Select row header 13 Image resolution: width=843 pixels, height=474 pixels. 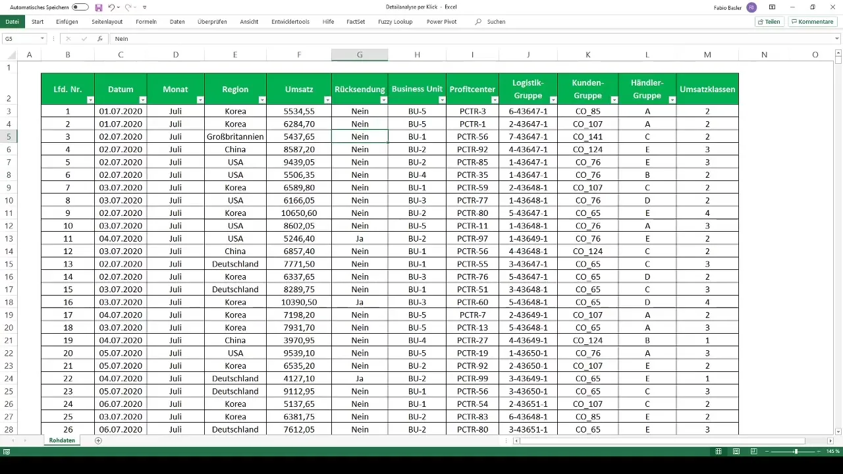(x=9, y=238)
